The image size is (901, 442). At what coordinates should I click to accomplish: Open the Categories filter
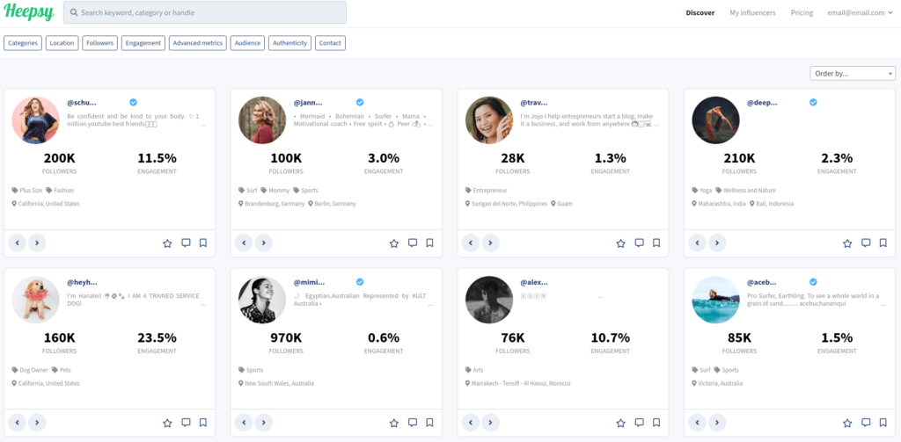[x=23, y=43]
